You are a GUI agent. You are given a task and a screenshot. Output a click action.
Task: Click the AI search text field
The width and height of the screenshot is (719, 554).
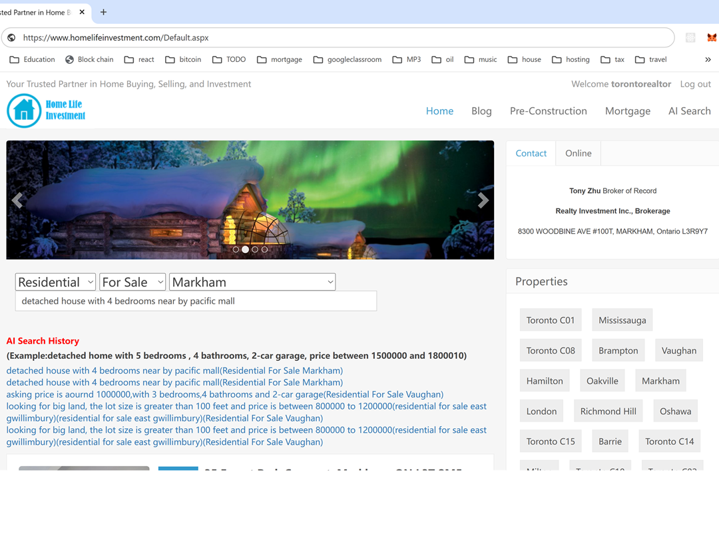(x=196, y=301)
